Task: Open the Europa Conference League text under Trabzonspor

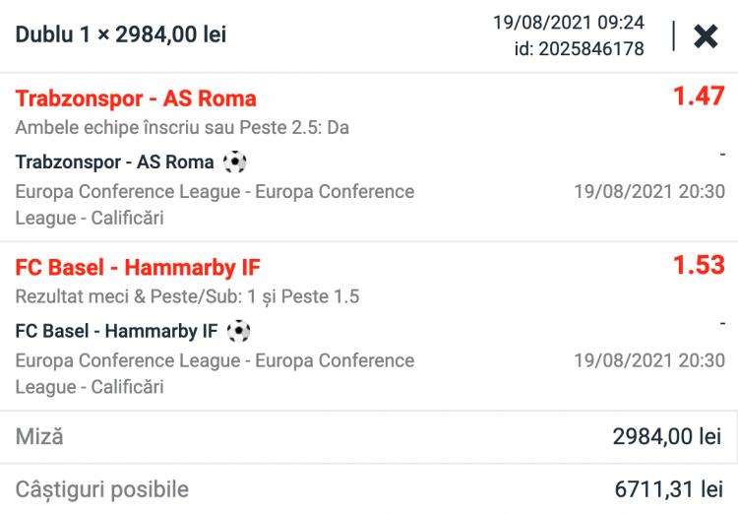Action: (215, 204)
